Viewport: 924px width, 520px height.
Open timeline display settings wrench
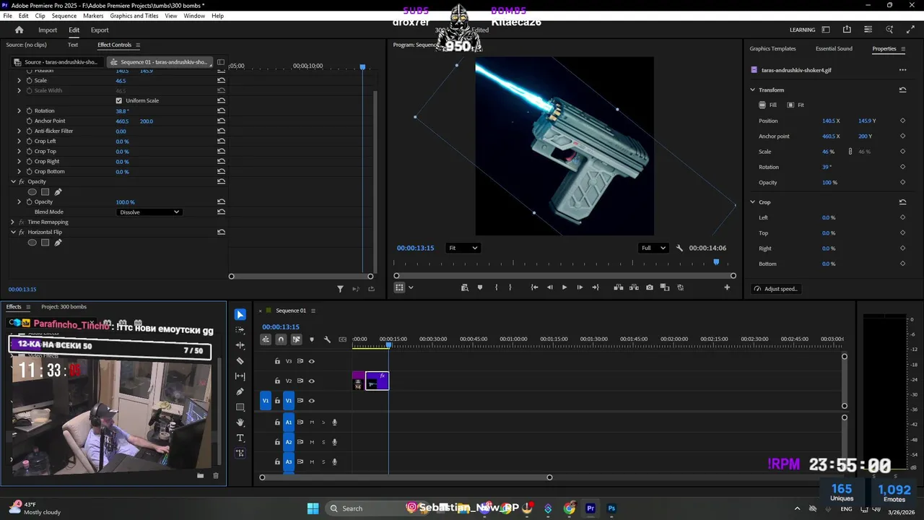327,339
